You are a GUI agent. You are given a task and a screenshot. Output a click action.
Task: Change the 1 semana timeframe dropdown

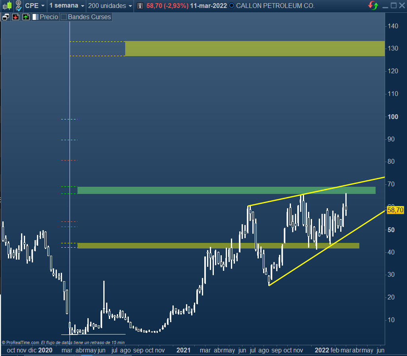click(67, 6)
